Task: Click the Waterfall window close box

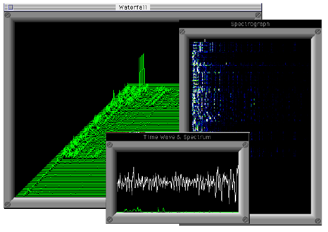Action: pos(11,8)
